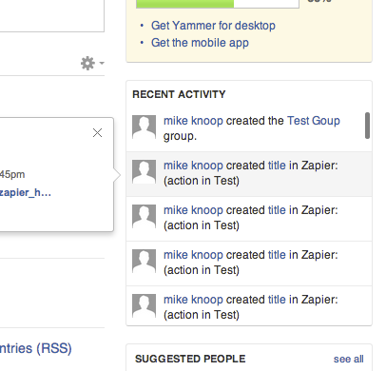Viewport: 386px width, 371px height.
Task: Open the entries (RSS) link
Action: (x=36, y=348)
